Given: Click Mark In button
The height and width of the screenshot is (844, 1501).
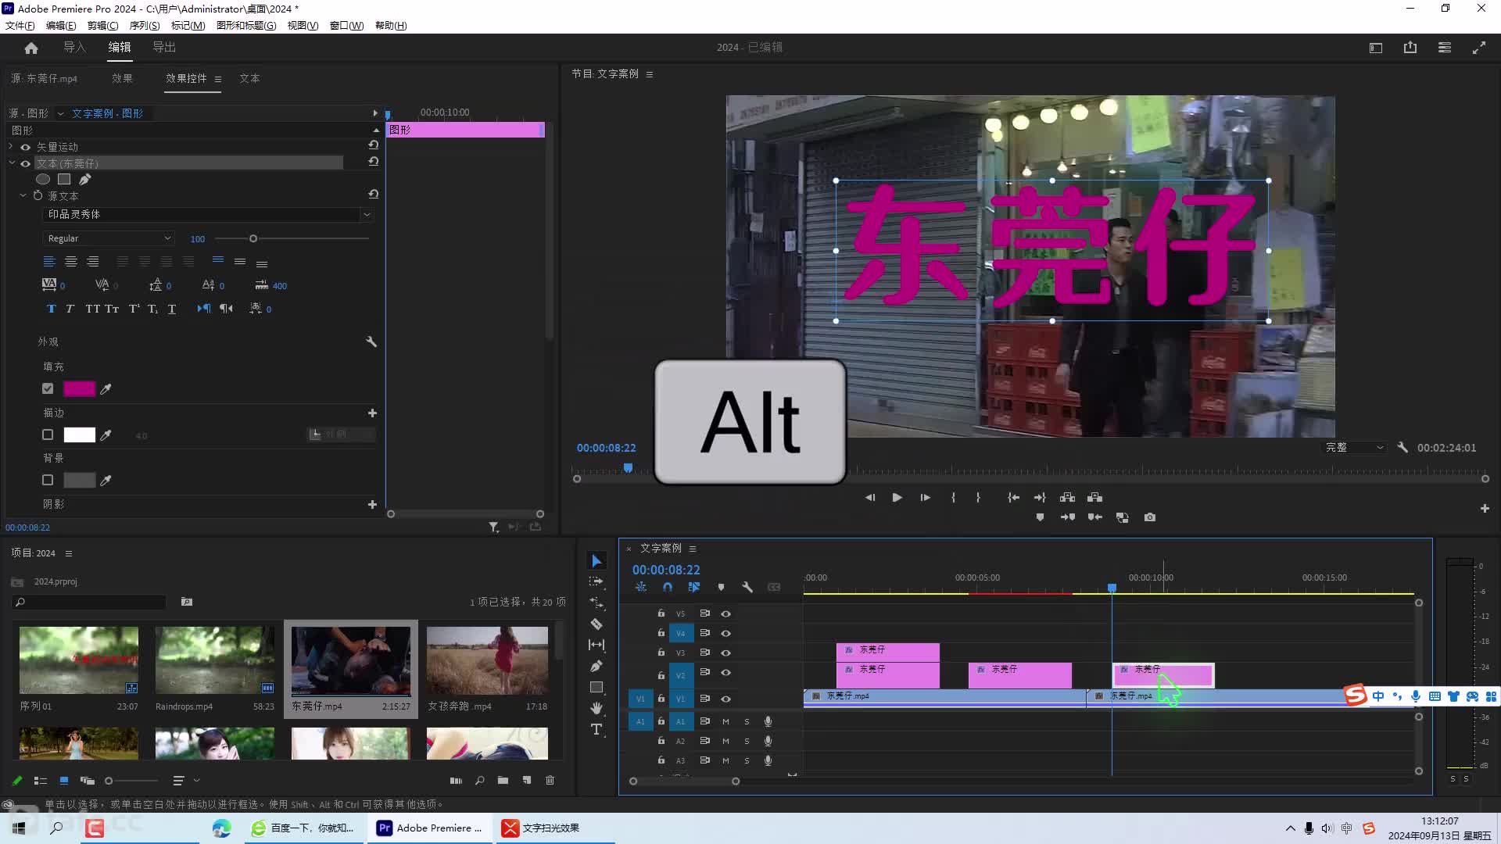Looking at the screenshot, I should (x=953, y=497).
